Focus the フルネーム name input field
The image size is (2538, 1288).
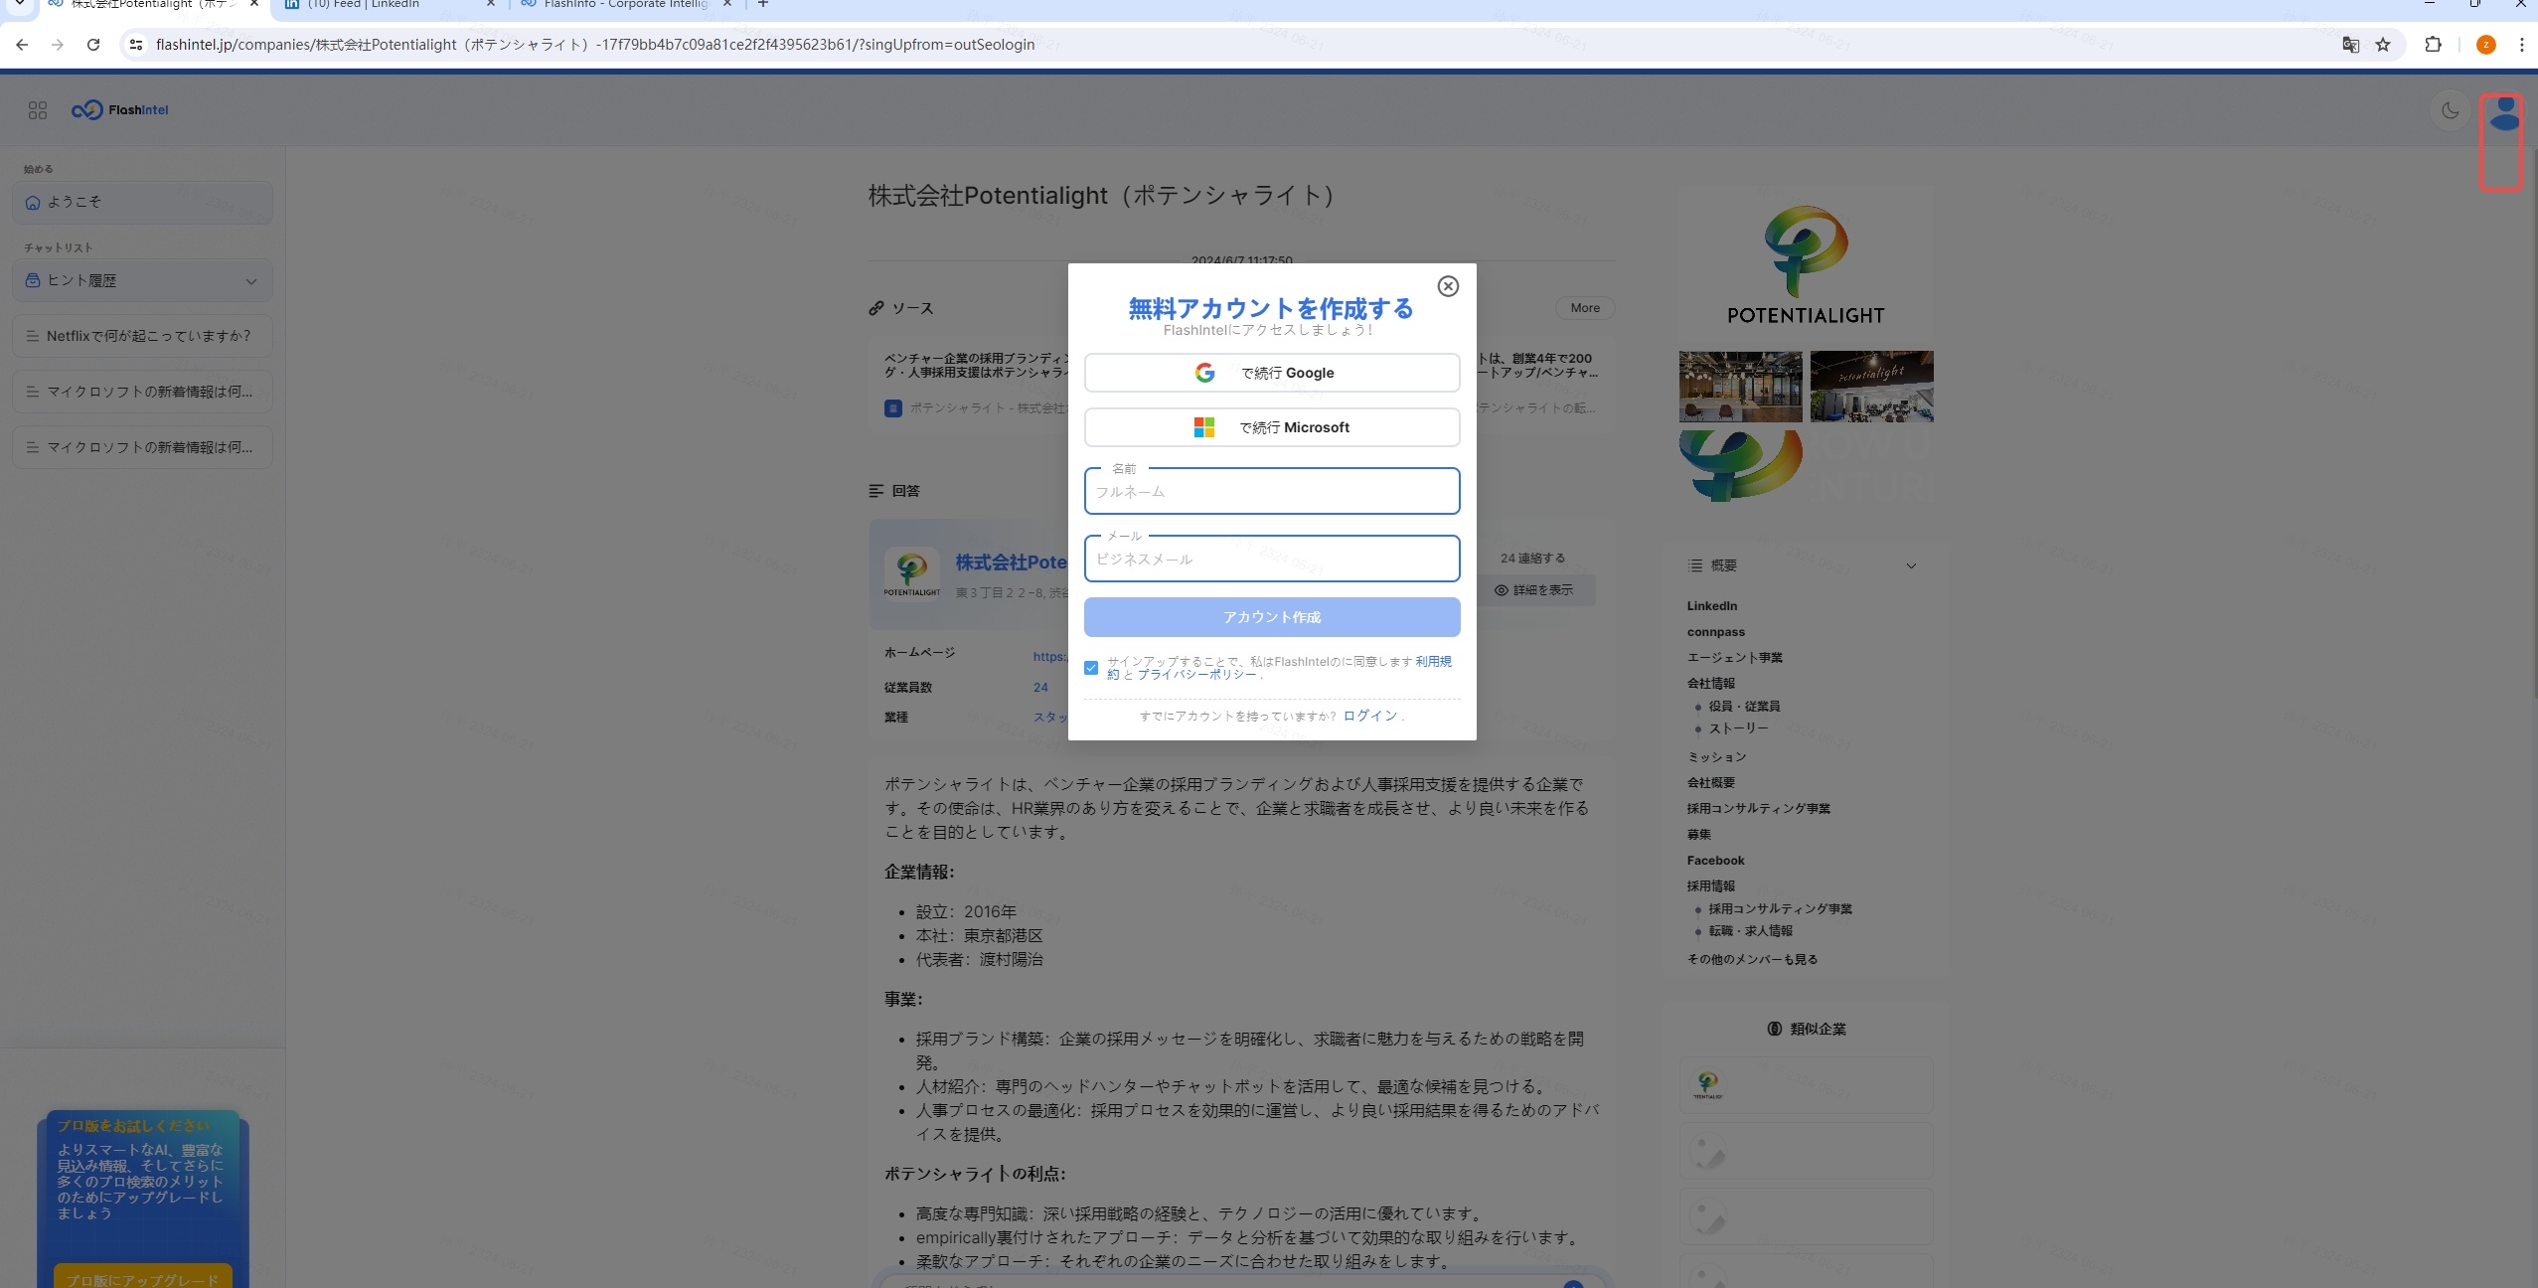coord(1272,491)
